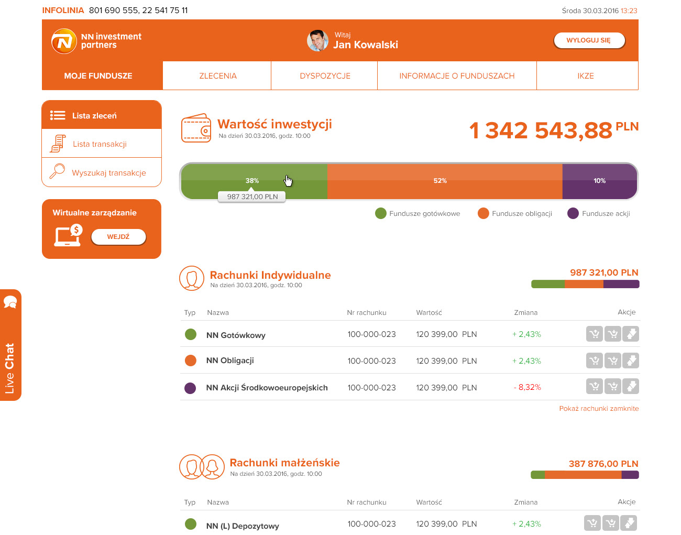The width and height of the screenshot is (681, 535).
Task: Click the cart-with-down-arrow icon for NN Gotówkowy
Action: tap(613, 334)
